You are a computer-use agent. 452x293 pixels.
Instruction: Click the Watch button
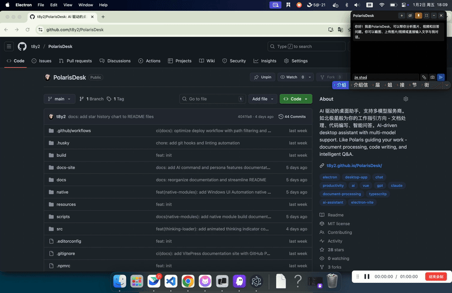tap(291, 77)
